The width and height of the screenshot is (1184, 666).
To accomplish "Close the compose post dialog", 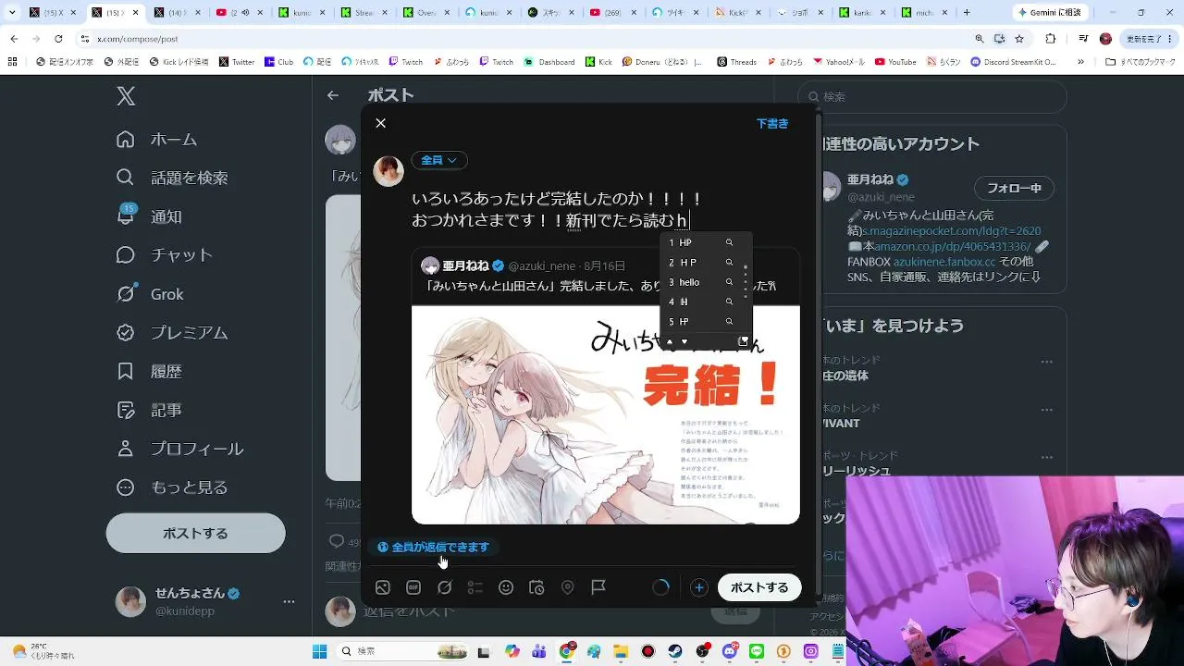I will (380, 123).
